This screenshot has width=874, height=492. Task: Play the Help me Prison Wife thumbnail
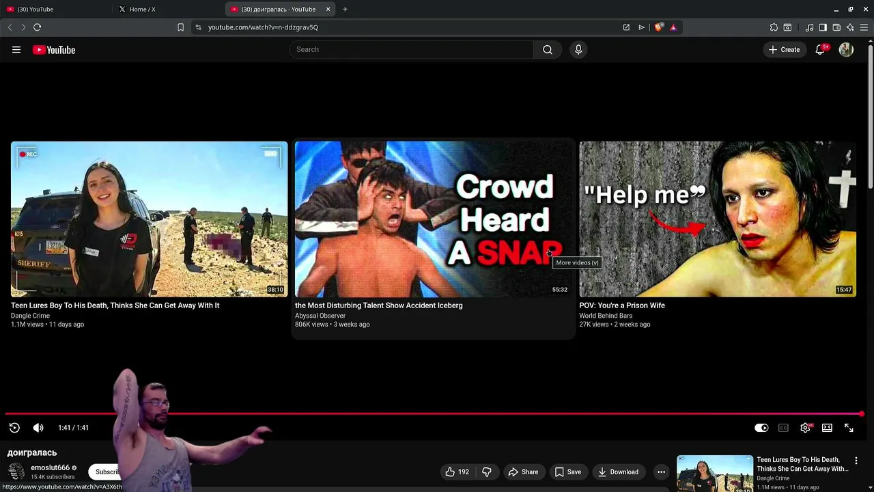click(718, 219)
